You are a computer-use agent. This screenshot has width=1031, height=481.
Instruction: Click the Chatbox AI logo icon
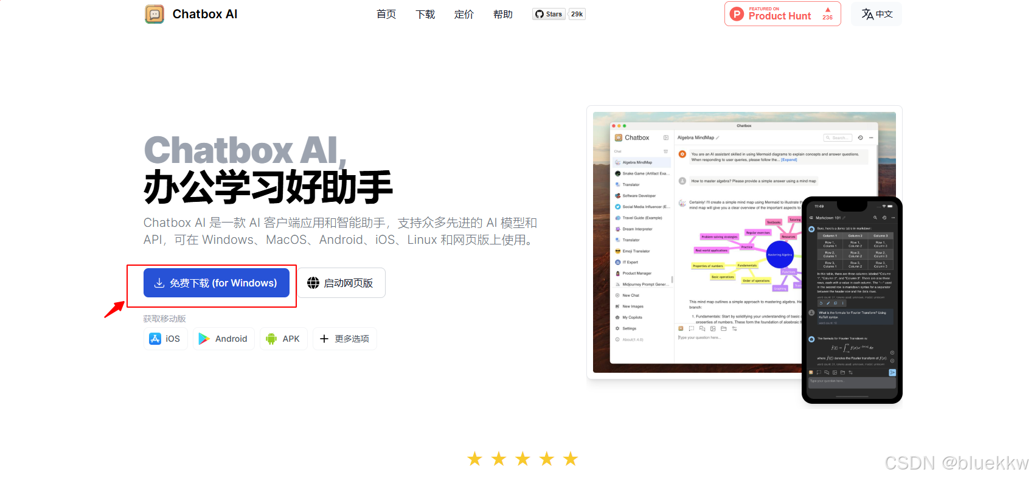[x=154, y=14]
